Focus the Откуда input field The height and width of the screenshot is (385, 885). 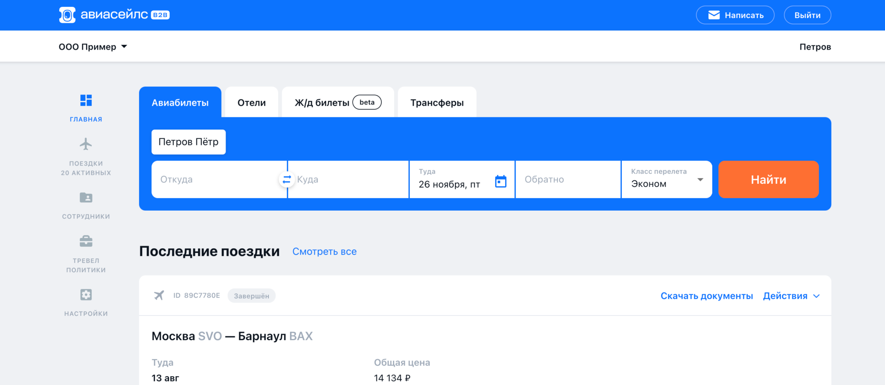coord(219,180)
